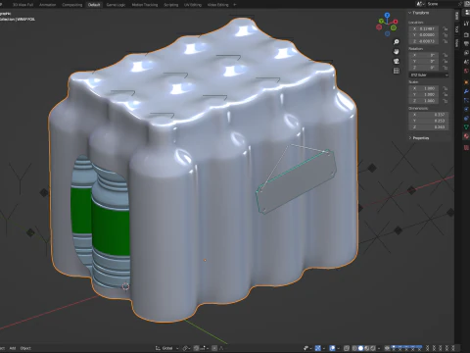Toggle the camera view icon
The height and width of the screenshot is (353, 470).
click(x=397, y=61)
